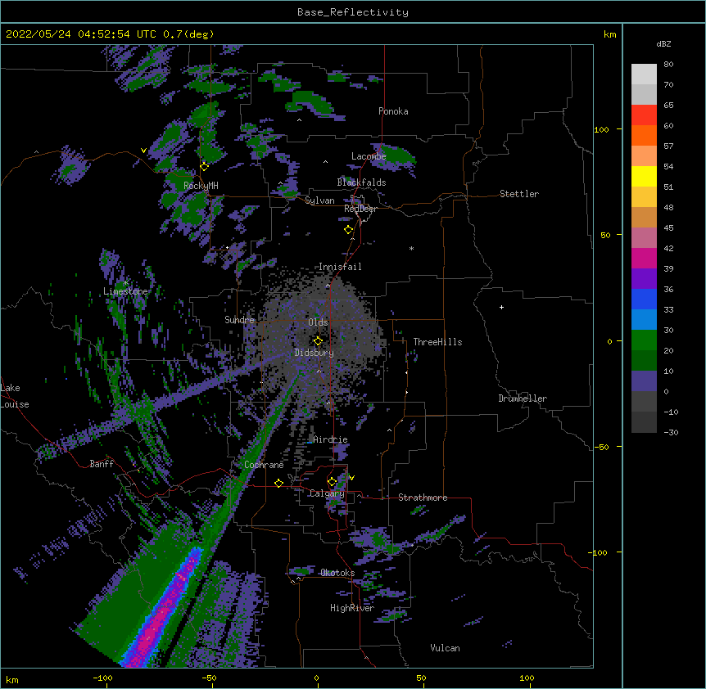Select the Banff label
The image size is (706, 689).
coord(102,464)
